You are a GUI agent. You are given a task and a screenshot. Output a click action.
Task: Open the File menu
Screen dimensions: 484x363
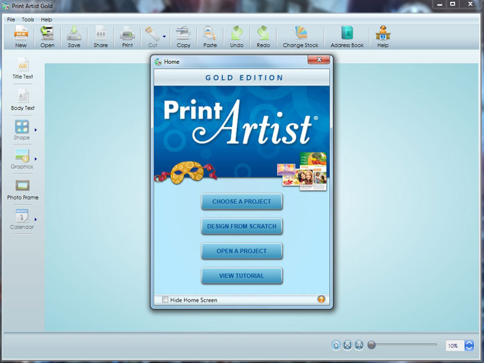[11, 19]
